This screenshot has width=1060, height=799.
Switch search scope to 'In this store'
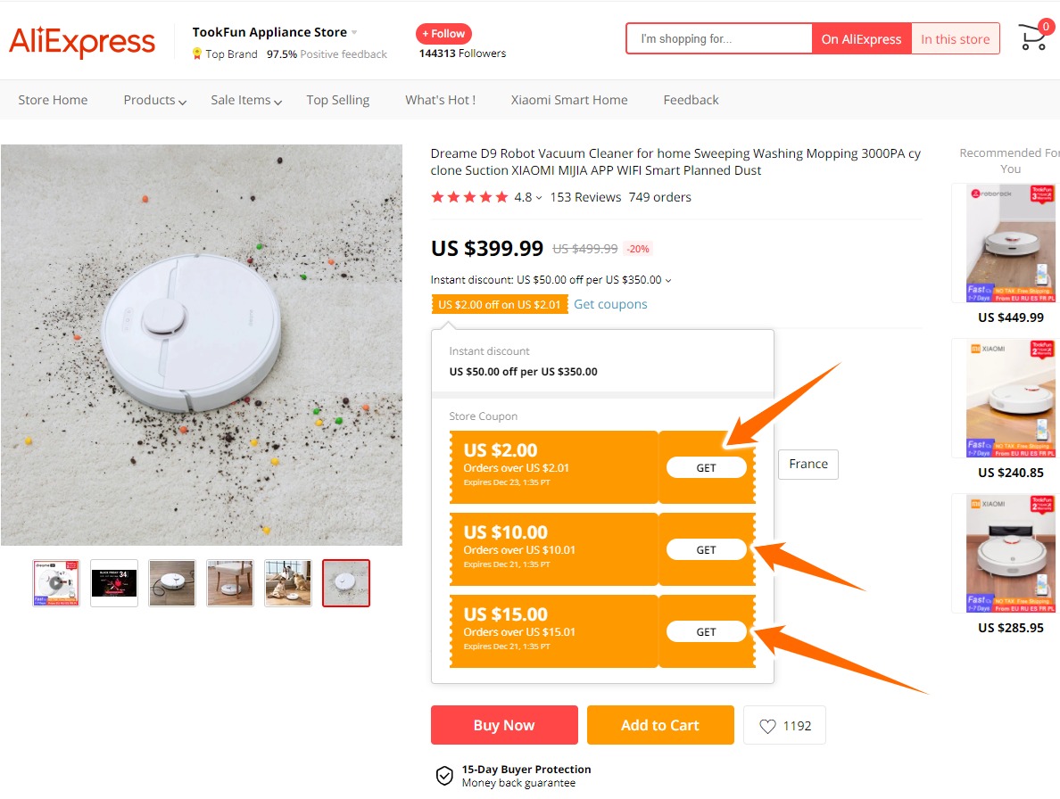(955, 39)
